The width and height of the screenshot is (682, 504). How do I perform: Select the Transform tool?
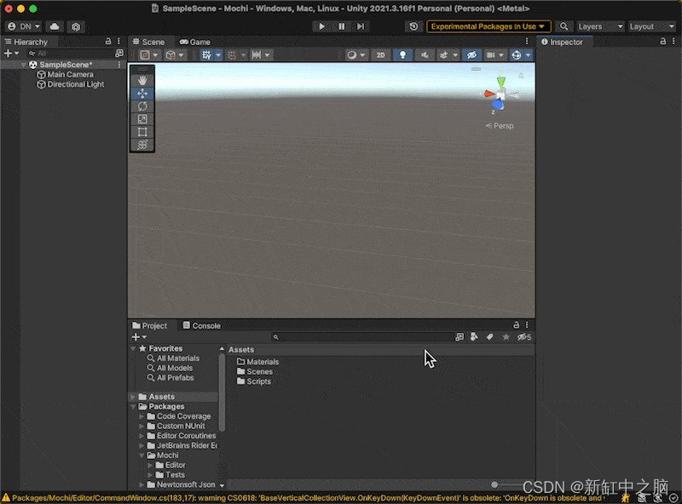pos(142,145)
